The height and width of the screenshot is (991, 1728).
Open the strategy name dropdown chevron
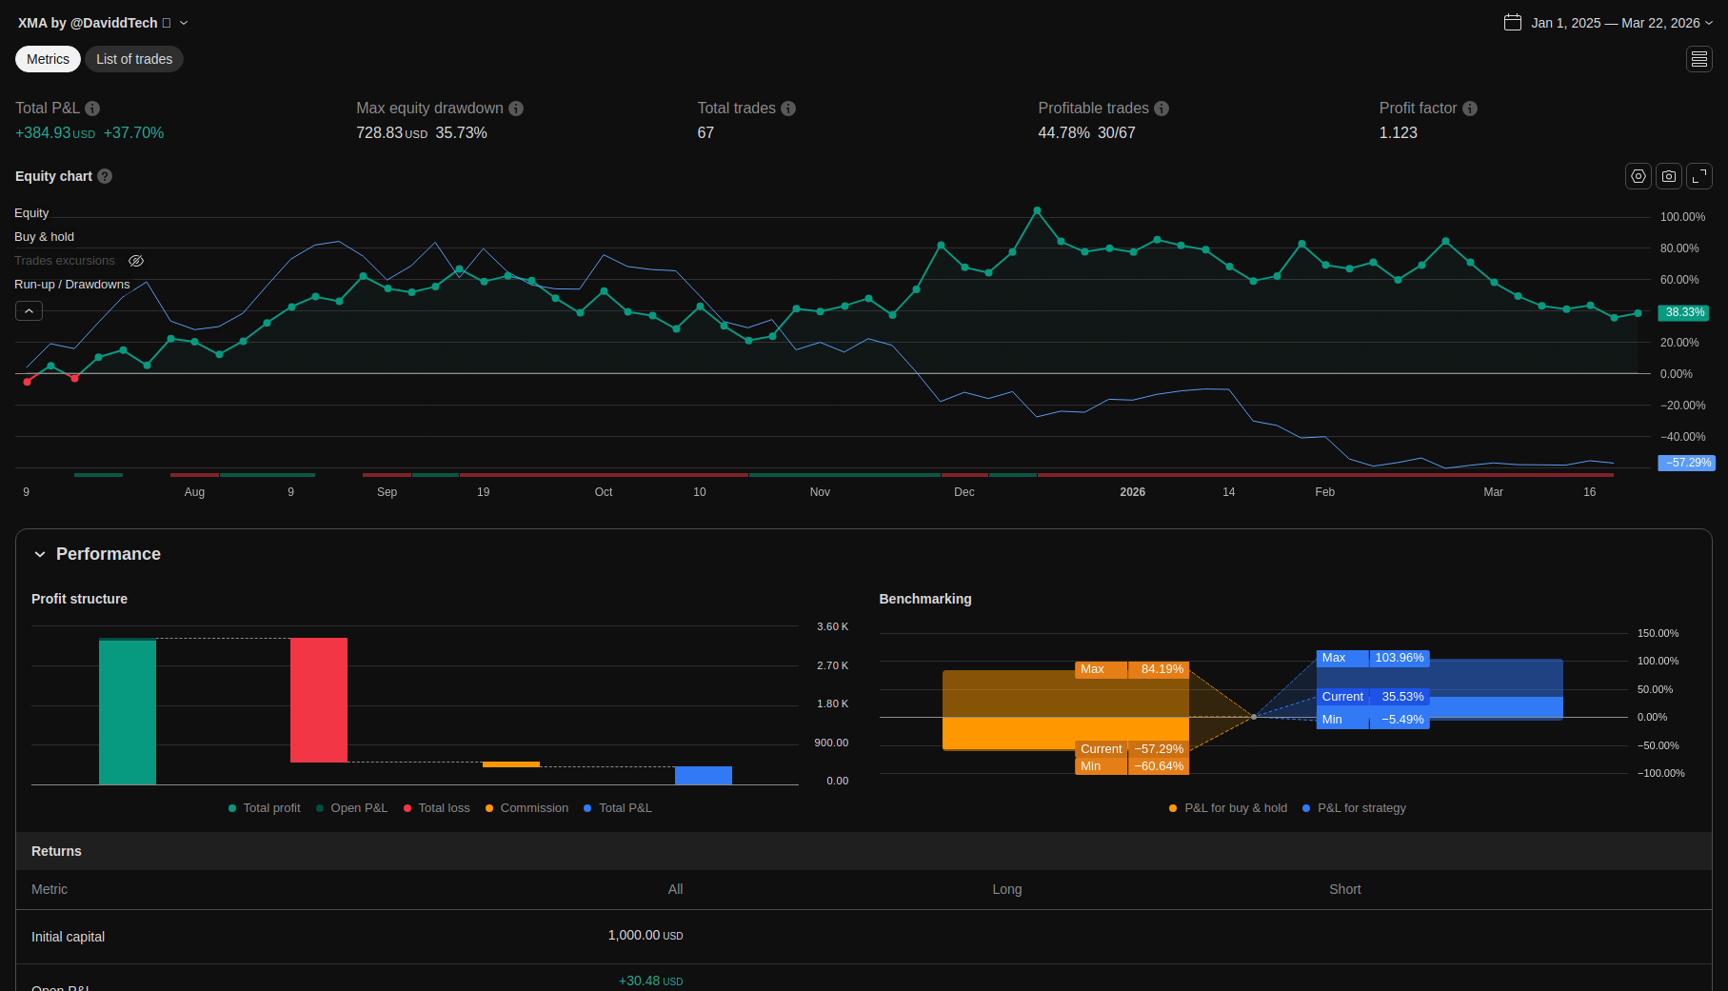(x=184, y=23)
